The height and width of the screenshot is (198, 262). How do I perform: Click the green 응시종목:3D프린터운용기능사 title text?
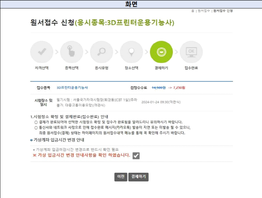pyautogui.click(x=125, y=23)
